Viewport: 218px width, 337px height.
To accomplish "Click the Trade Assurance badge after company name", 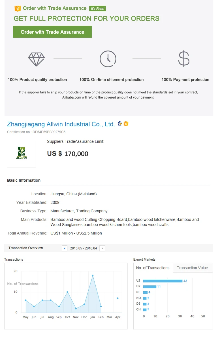I will click(126, 124).
